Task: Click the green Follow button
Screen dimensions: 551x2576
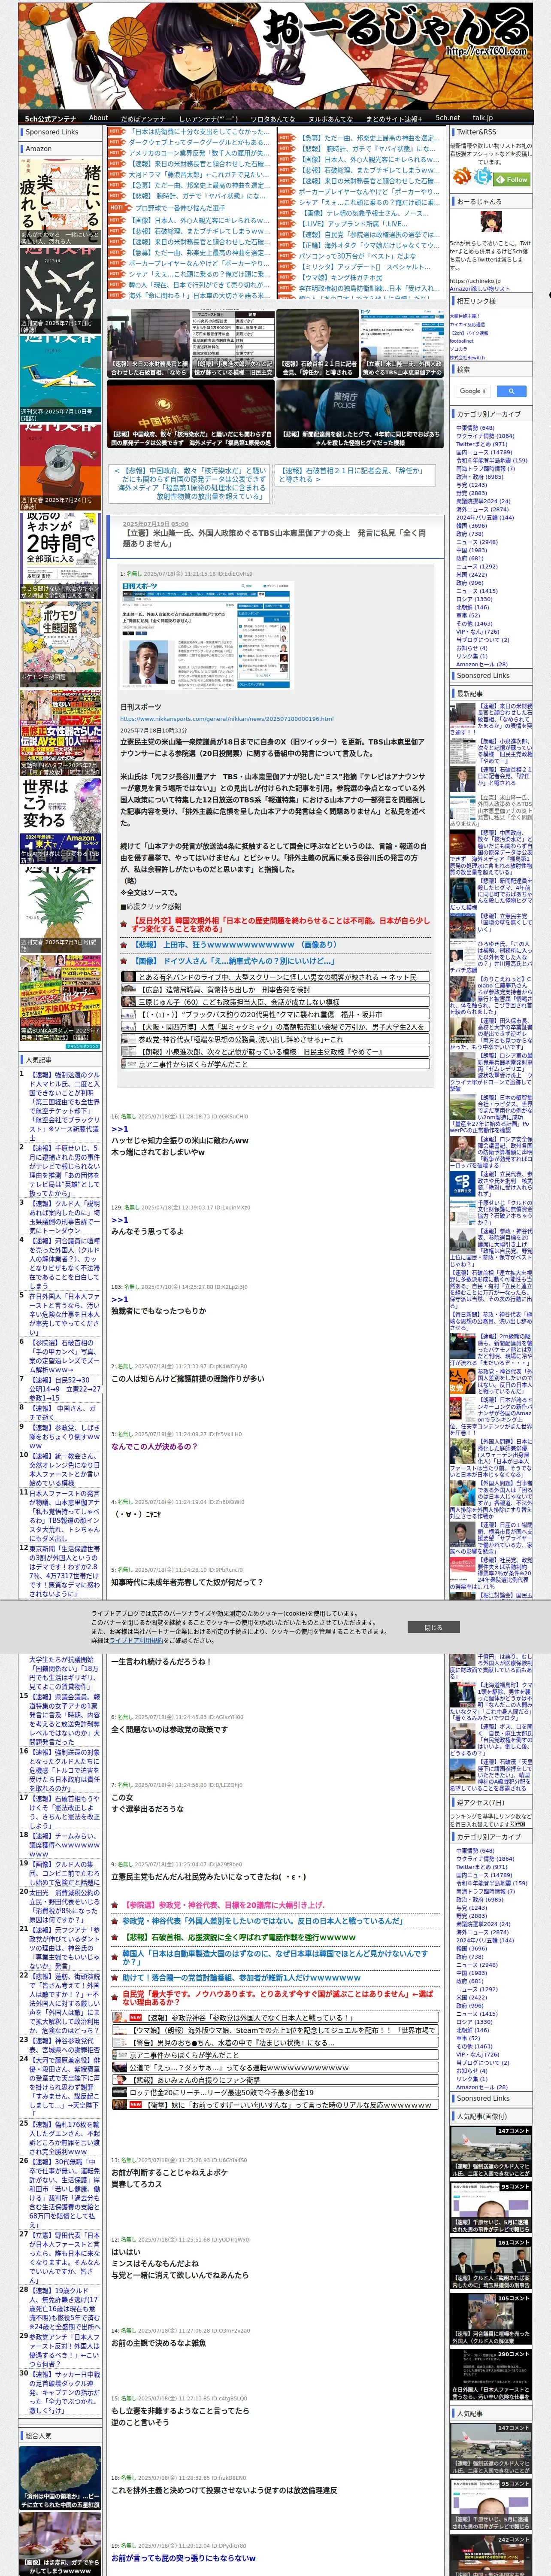Action: (x=512, y=179)
